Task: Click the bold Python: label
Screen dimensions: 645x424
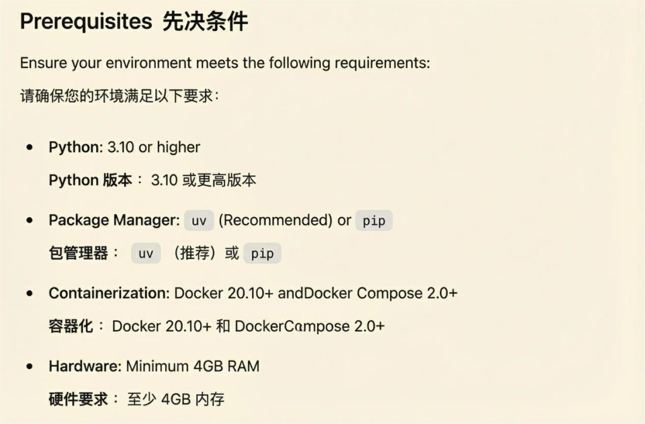Action: pyautogui.click(x=76, y=147)
